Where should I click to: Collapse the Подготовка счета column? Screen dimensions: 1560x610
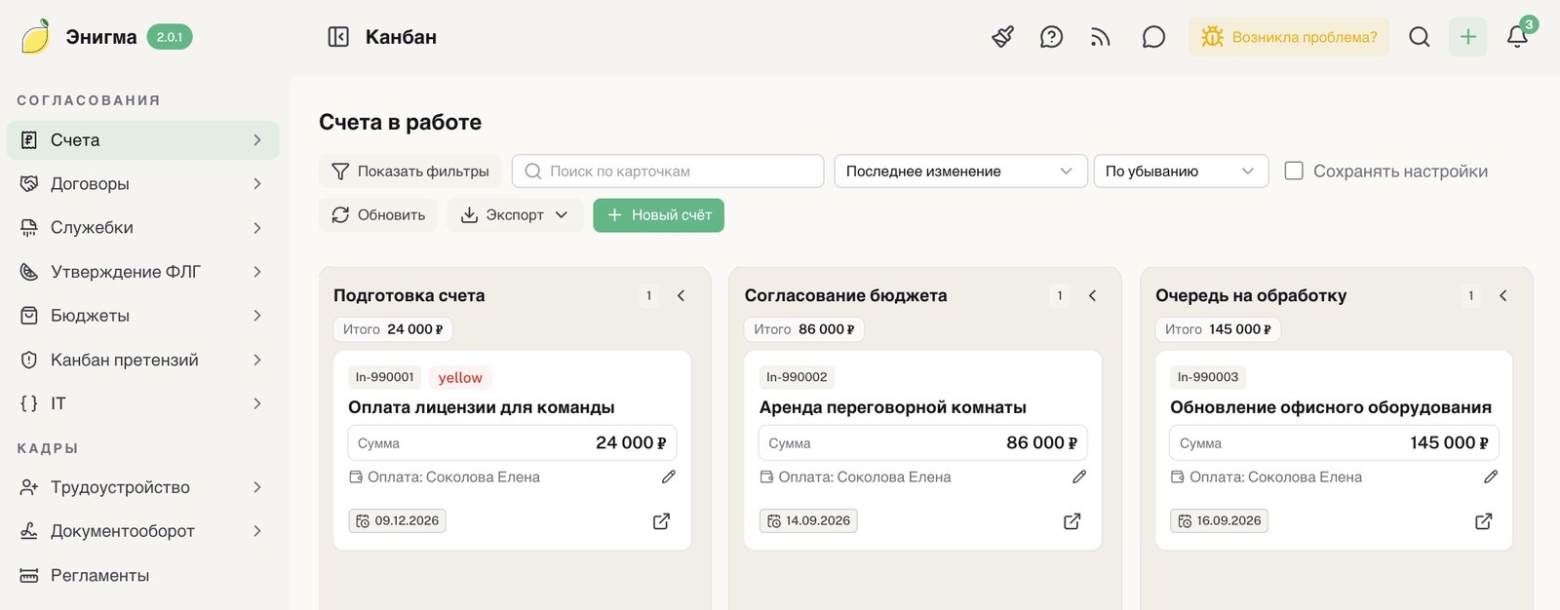682,295
